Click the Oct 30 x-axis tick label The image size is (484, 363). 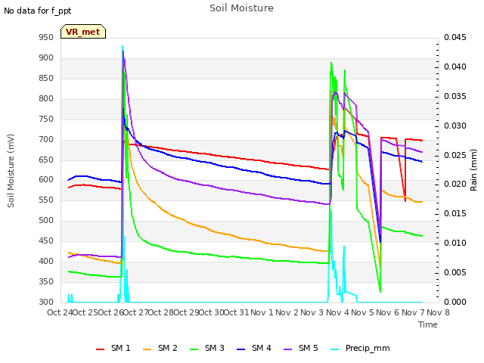point(212,312)
